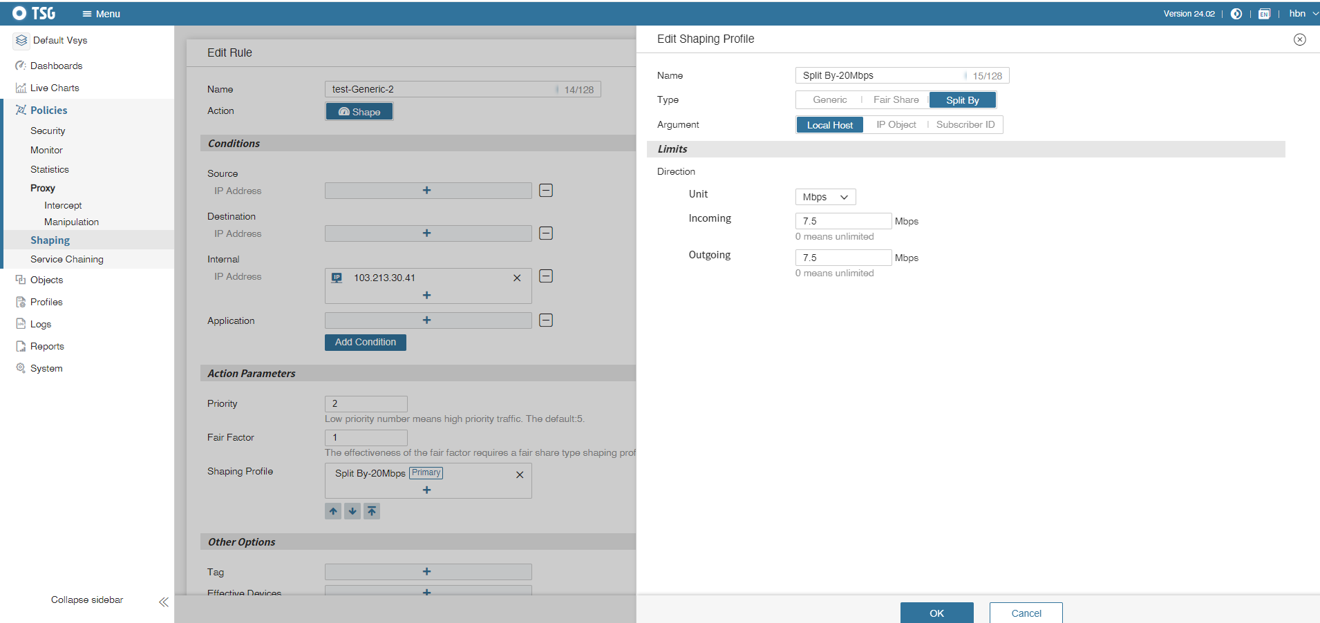
Task: Move shaping profile to top
Action: click(372, 511)
